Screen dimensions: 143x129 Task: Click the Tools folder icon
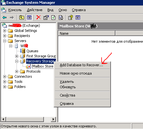10,82
